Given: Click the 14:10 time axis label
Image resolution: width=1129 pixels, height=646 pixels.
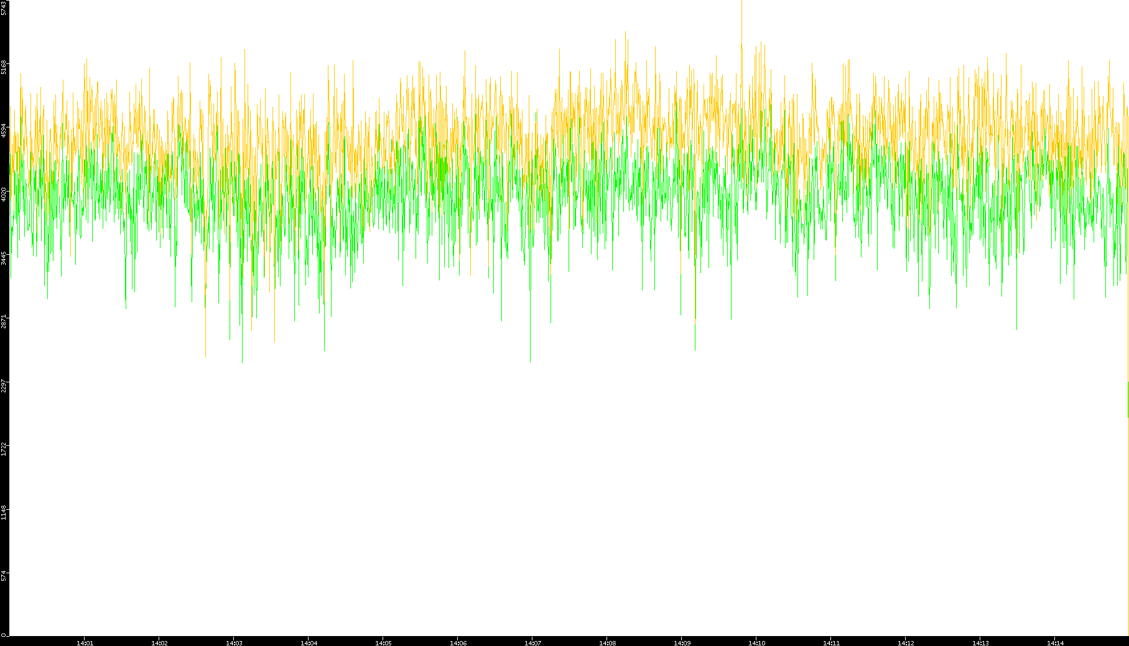Looking at the screenshot, I should click(x=756, y=643).
